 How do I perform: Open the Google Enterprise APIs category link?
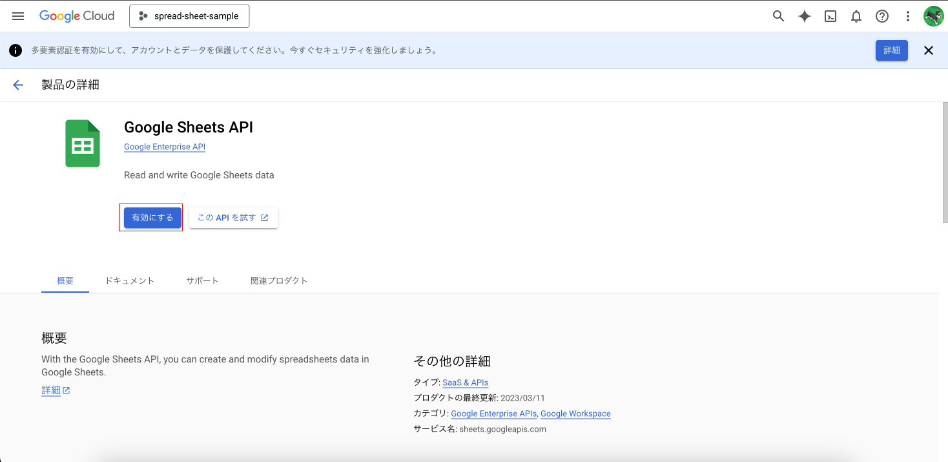pos(494,414)
